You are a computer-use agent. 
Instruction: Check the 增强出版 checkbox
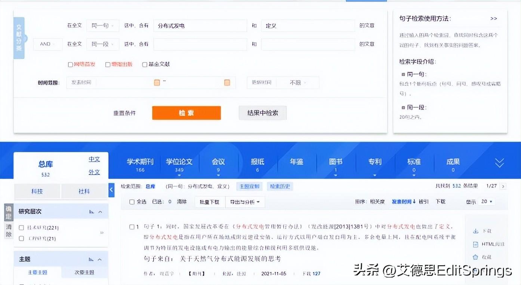pos(108,64)
